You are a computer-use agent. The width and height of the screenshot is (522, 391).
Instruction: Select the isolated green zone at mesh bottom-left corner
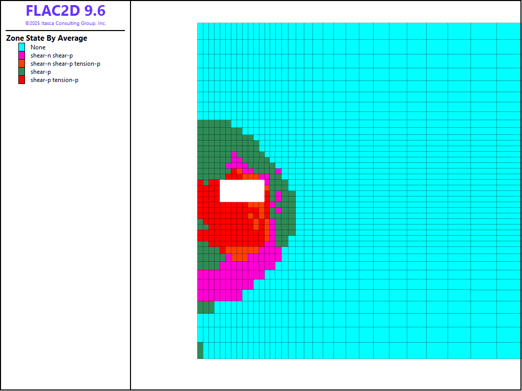point(200,350)
